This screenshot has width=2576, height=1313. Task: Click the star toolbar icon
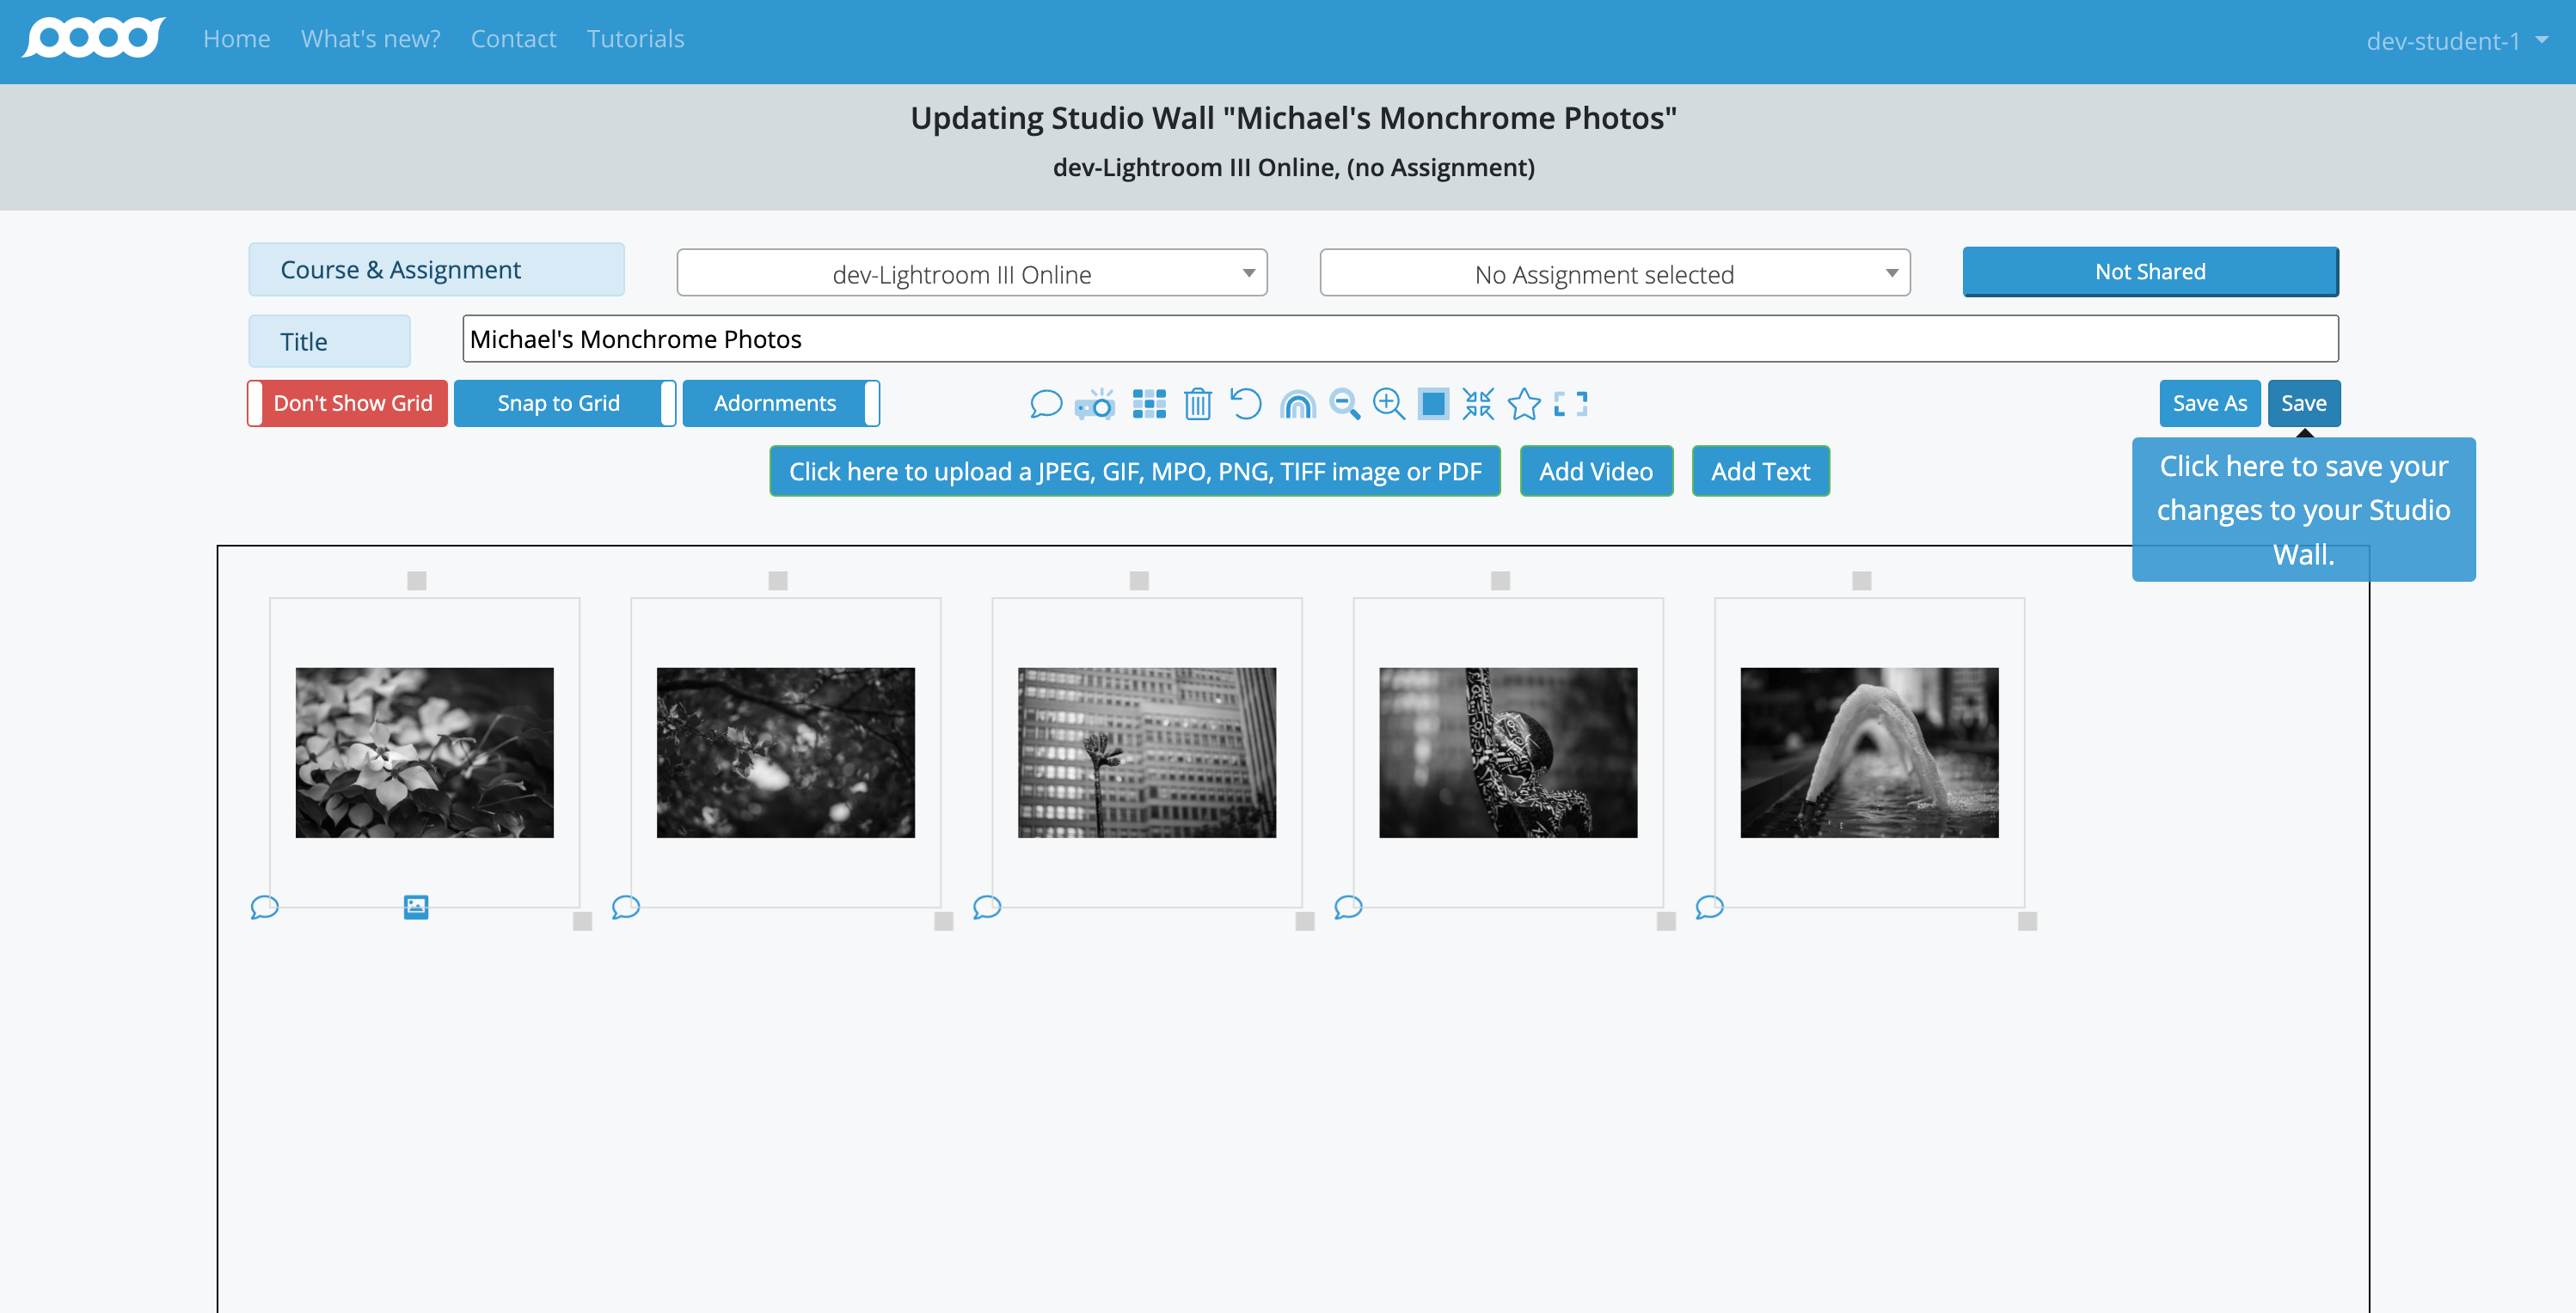(x=1524, y=404)
